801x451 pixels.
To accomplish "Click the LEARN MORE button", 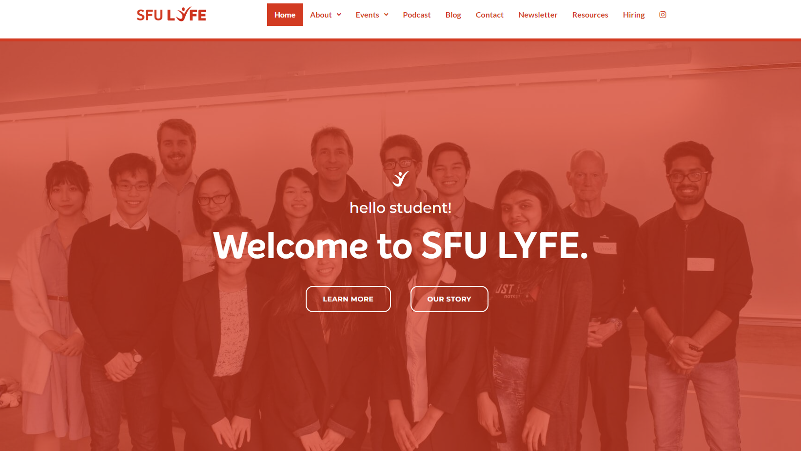I will [x=348, y=299].
